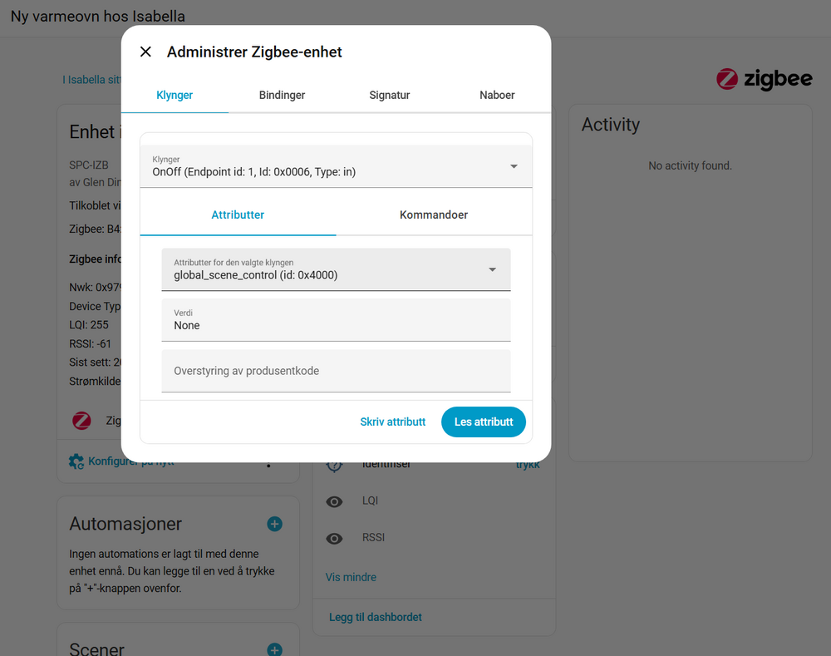Click the eye icon beside RSSI

tap(334, 538)
